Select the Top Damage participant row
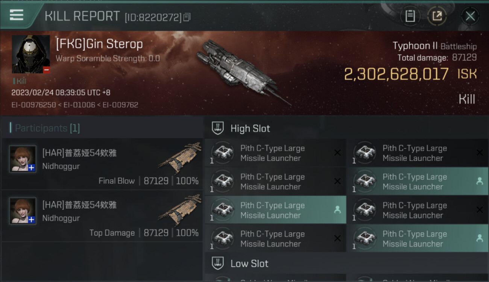The height and width of the screenshot is (282, 489). [102, 216]
